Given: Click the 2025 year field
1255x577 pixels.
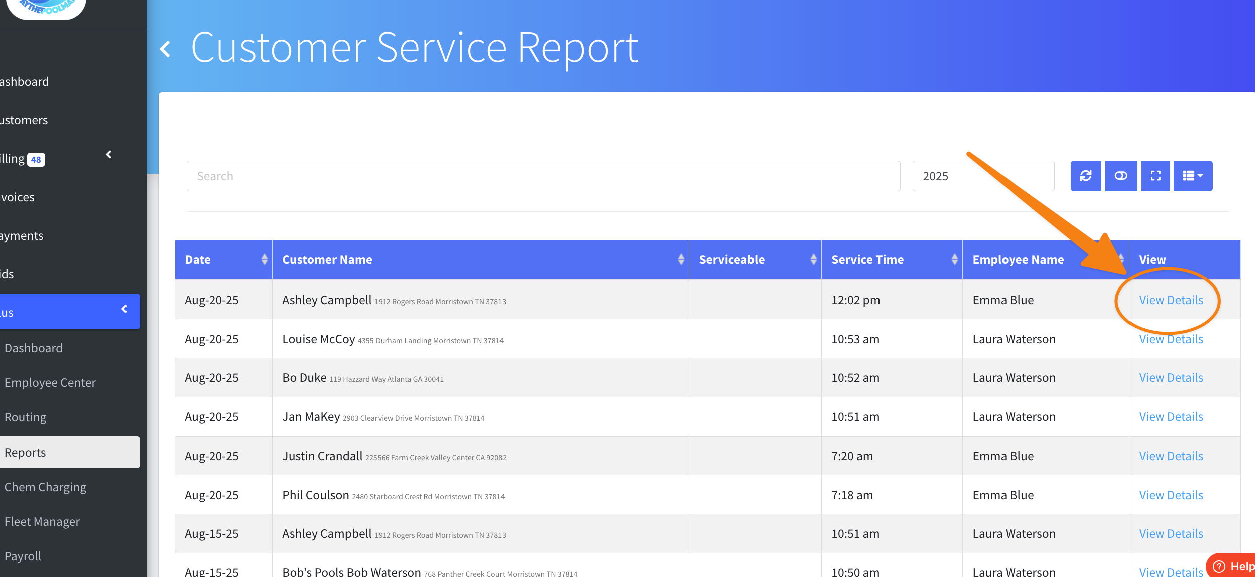Looking at the screenshot, I should [983, 176].
